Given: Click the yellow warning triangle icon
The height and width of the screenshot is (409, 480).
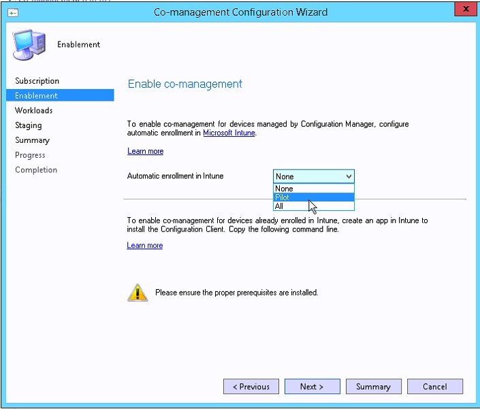Looking at the screenshot, I should pos(138,293).
